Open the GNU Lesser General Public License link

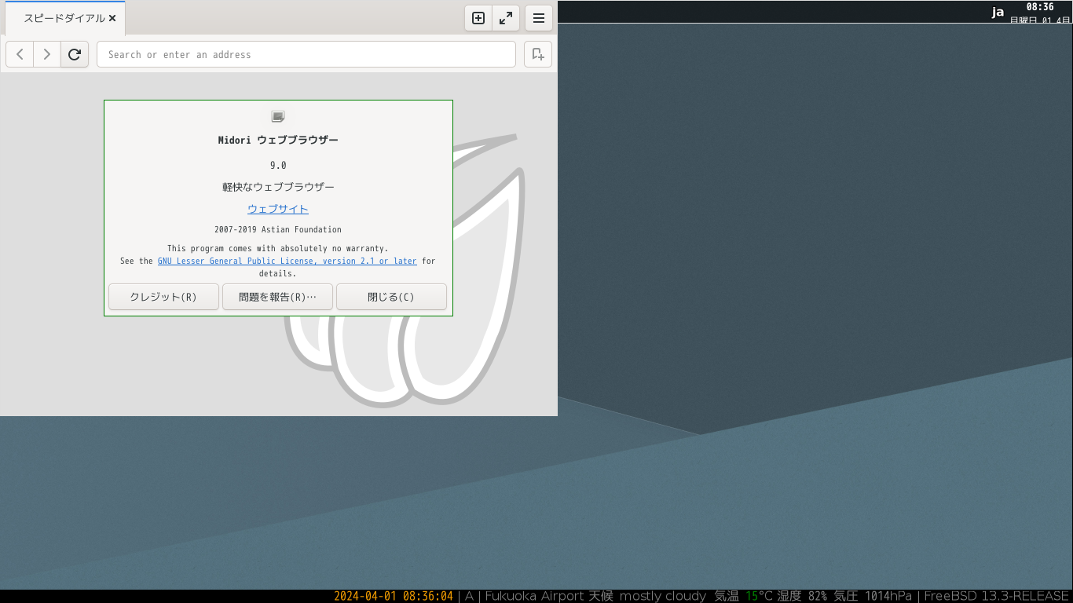tap(287, 261)
